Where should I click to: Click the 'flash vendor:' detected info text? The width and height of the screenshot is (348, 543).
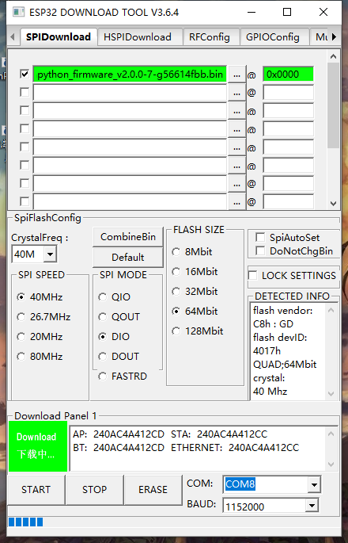[282, 311]
